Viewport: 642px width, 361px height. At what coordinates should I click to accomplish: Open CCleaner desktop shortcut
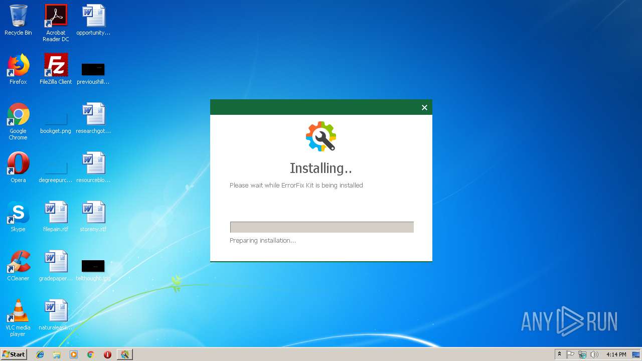(18, 266)
